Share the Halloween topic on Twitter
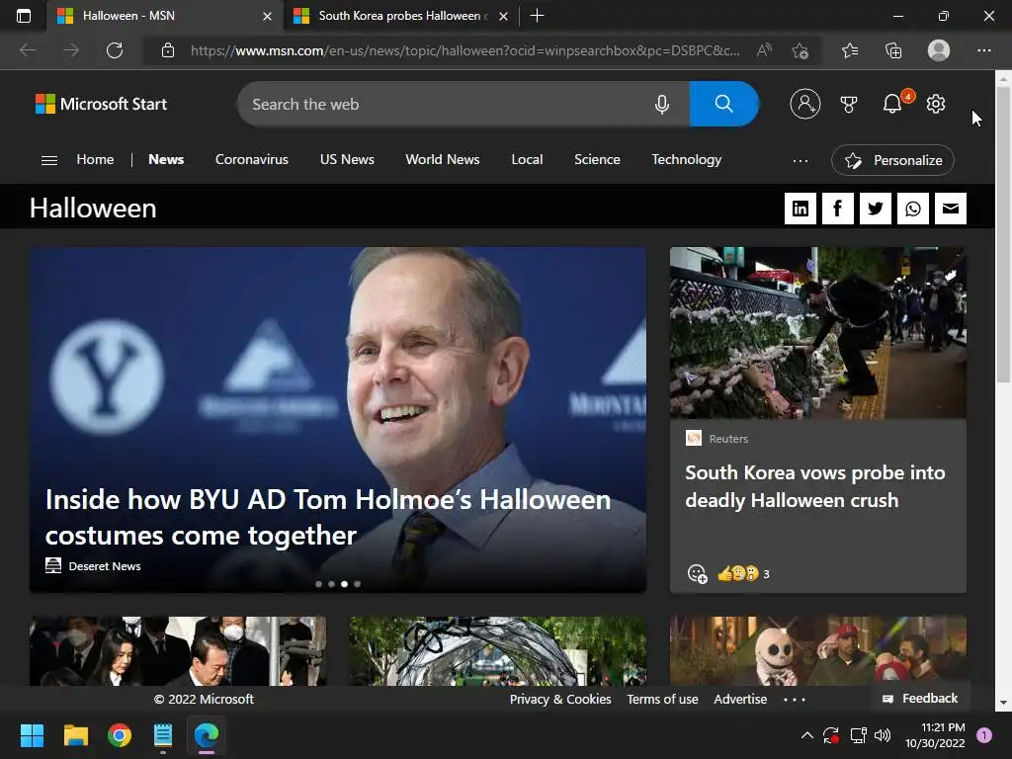The width and height of the screenshot is (1012, 759). (x=876, y=209)
